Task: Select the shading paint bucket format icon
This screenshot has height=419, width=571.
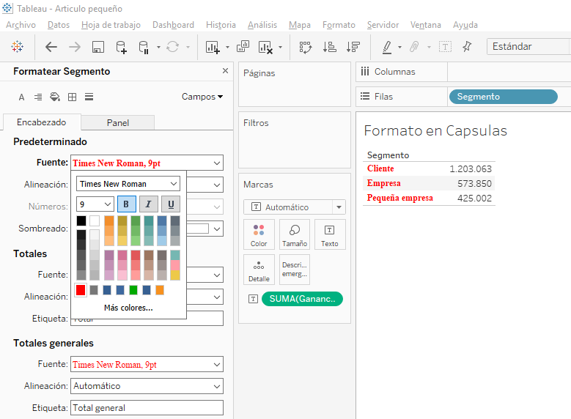Action: click(55, 97)
